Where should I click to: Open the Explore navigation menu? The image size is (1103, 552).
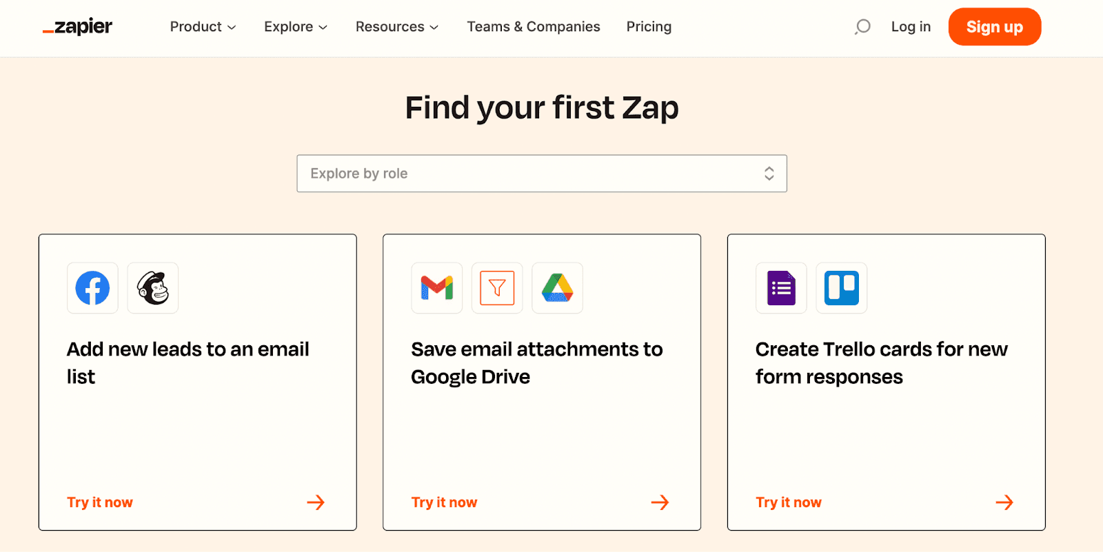click(x=295, y=27)
